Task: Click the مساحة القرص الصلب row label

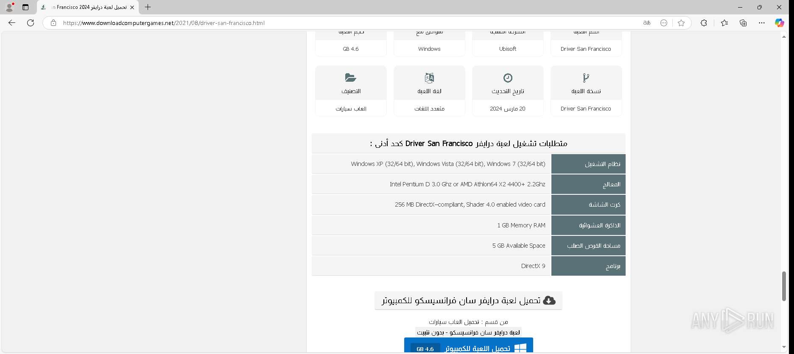Action: tap(588, 246)
